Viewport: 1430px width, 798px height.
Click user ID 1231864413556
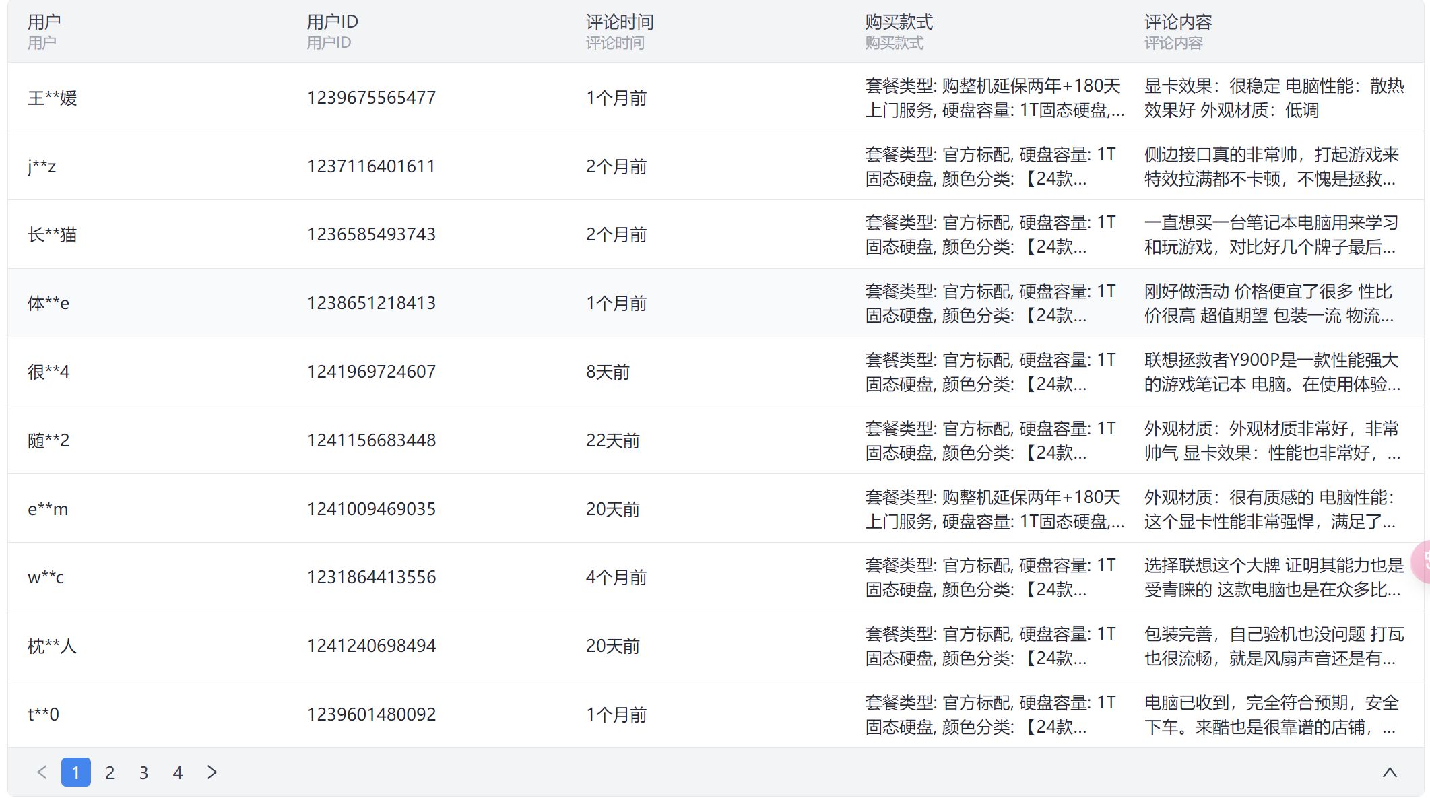[x=372, y=577]
